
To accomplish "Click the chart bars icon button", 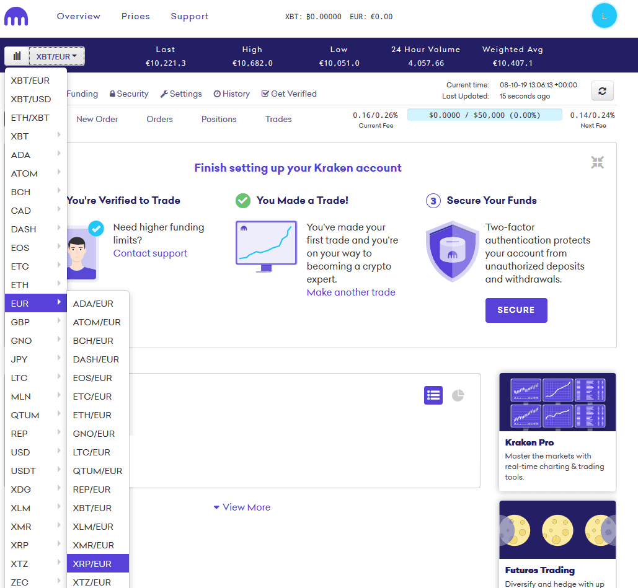I will coord(17,56).
